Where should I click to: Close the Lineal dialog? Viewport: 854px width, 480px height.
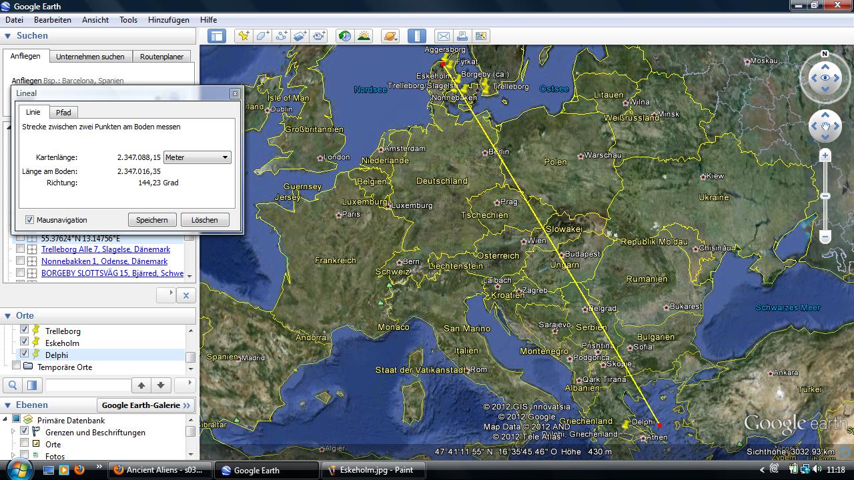[x=235, y=94]
